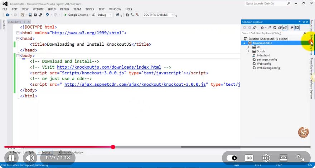Viewport: 315px width, 168px height.
Task: Click Sync with Active Document icon
Action: (270, 28)
